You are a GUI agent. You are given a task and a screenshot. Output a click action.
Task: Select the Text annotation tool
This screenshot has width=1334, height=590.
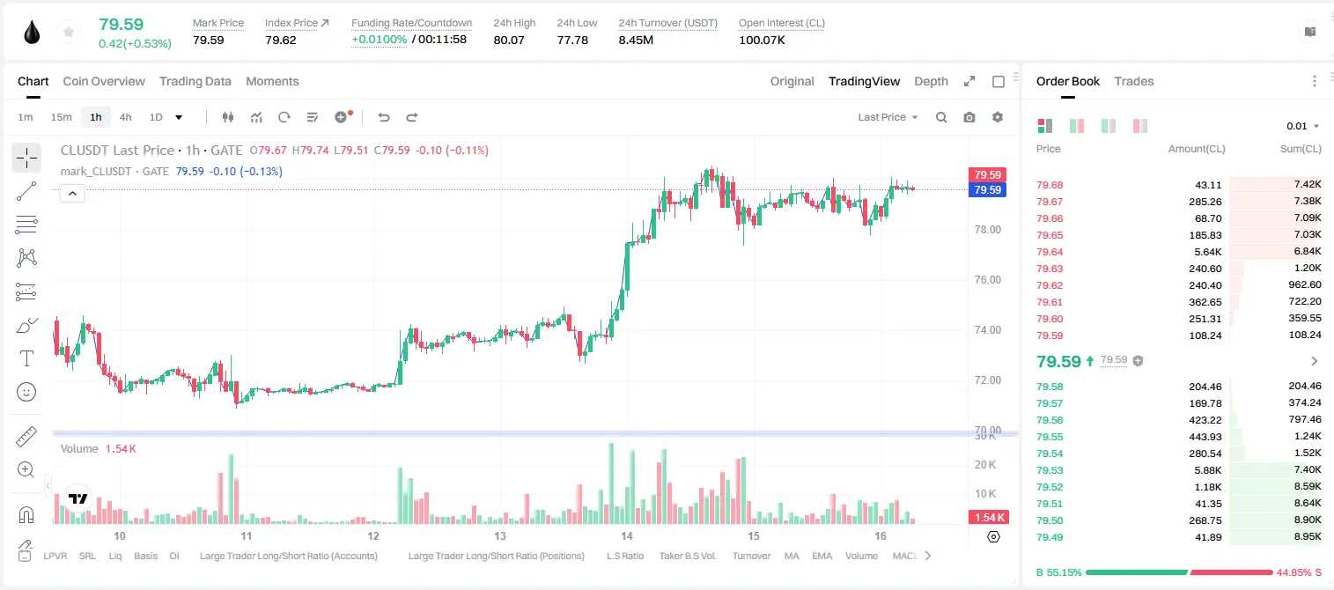(x=26, y=358)
